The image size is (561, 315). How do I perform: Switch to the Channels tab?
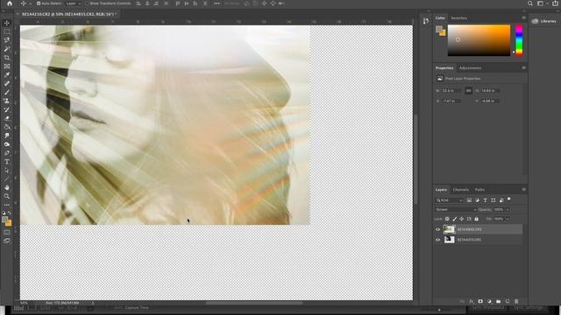[x=460, y=190]
